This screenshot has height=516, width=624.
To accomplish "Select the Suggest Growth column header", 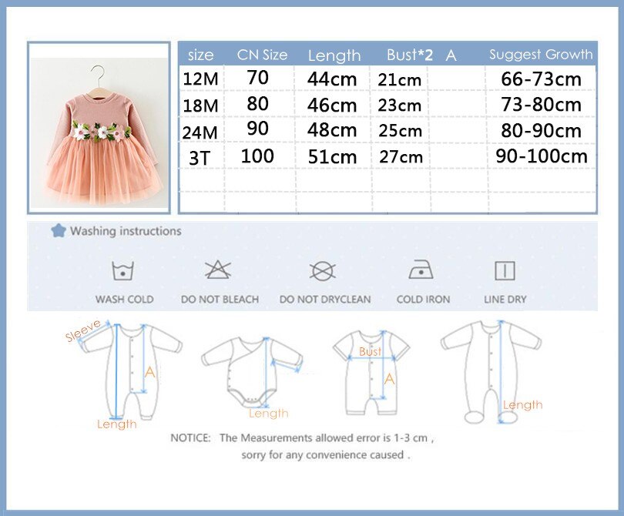I will click(541, 55).
